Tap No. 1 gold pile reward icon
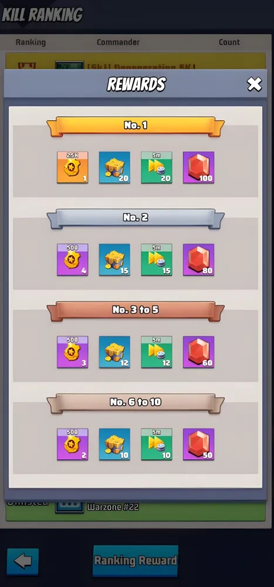This screenshot has width=274, height=587. click(x=114, y=167)
